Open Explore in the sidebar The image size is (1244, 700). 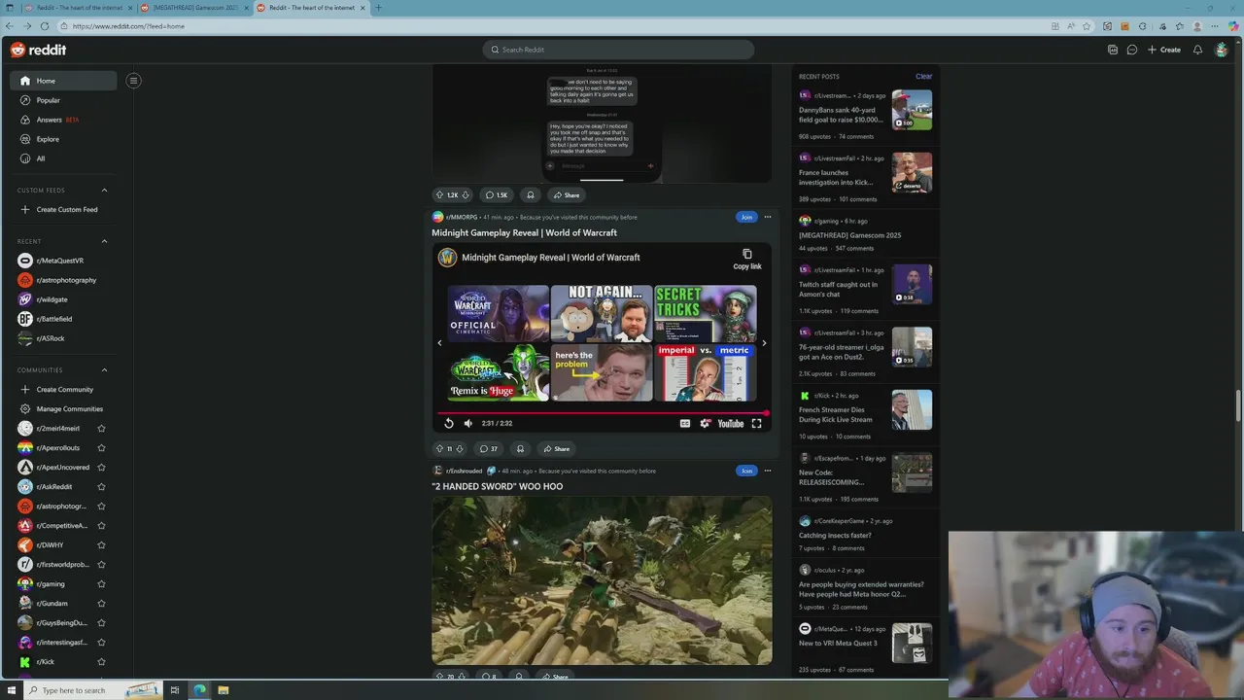pyautogui.click(x=64, y=139)
